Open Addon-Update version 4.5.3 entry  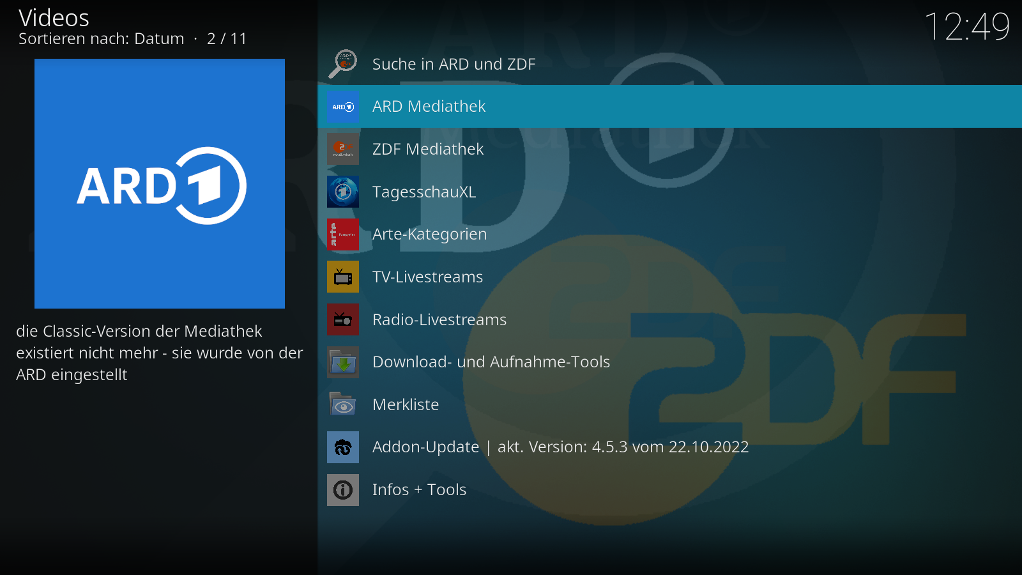point(669,447)
